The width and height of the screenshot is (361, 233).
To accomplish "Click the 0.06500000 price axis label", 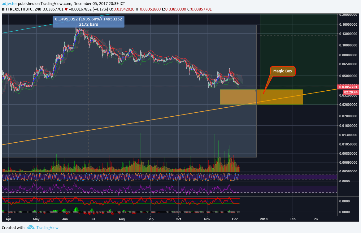I will pyautogui.click(x=348, y=64).
